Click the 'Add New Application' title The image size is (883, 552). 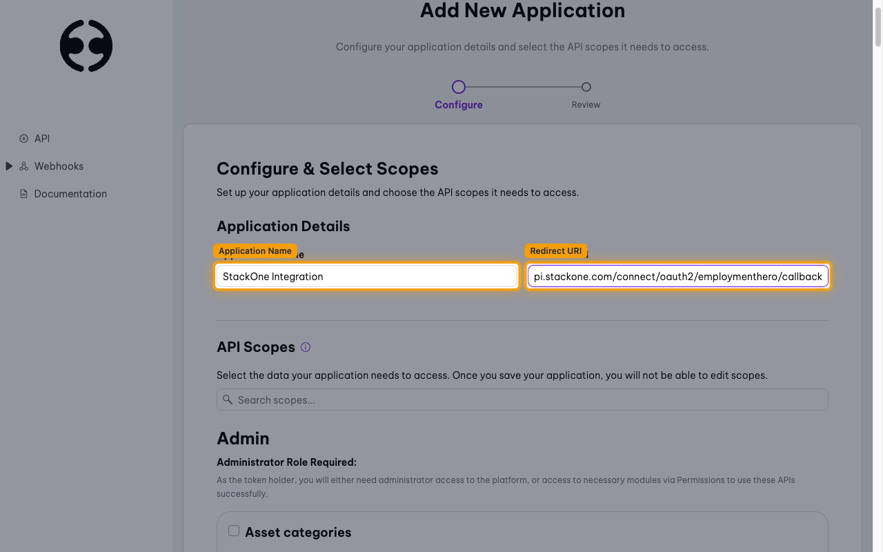[x=522, y=10]
